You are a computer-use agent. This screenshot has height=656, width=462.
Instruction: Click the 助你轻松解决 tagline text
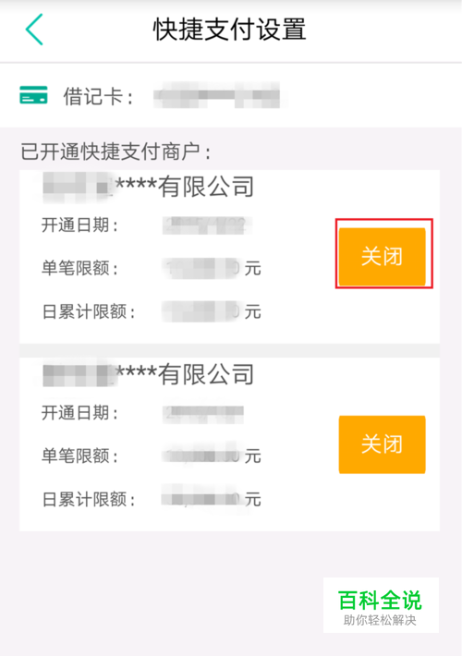380,620
